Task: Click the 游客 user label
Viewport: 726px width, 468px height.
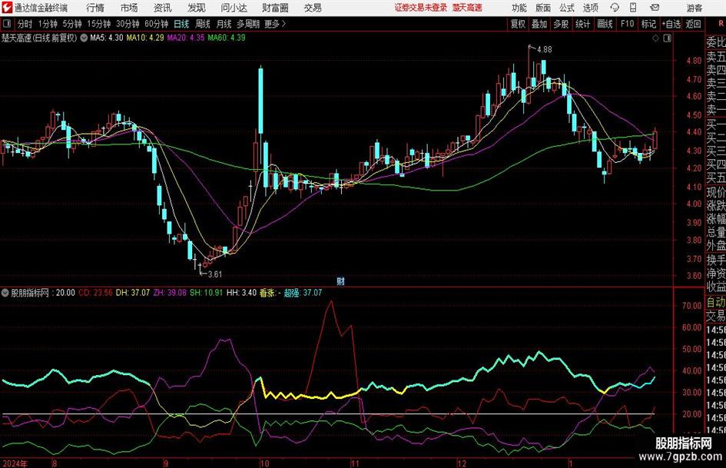Action: (x=694, y=8)
